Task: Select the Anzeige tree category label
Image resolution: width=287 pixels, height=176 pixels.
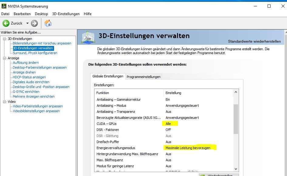Action: click(13, 58)
